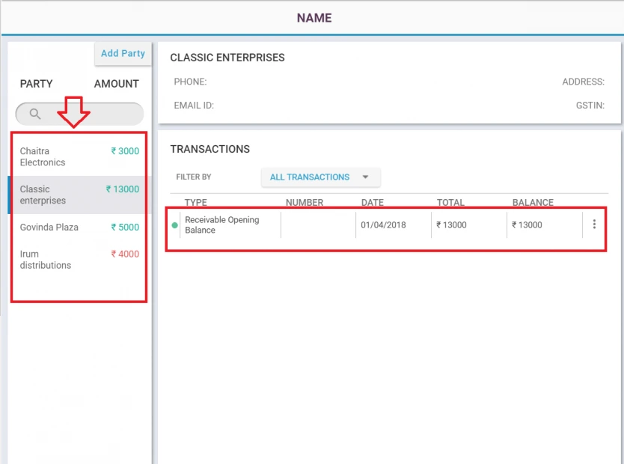624x464 pixels.
Task: Click the ₹ 13000 value under BALANCE
Action: pos(527,225)
